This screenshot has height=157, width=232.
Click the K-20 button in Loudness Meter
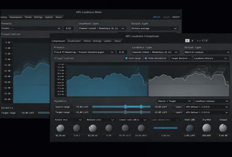pos(68,28)
